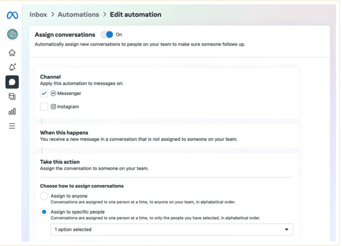Open the page profile avatar

[x=12, y=34]
